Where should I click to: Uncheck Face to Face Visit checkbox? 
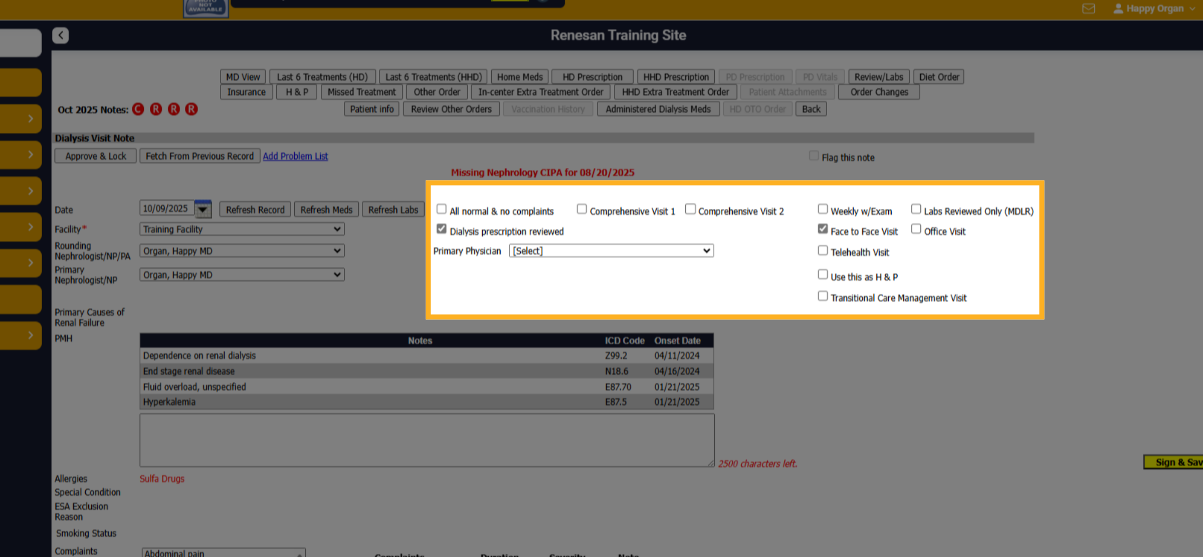pyautogui.click(x=823, y=229)
